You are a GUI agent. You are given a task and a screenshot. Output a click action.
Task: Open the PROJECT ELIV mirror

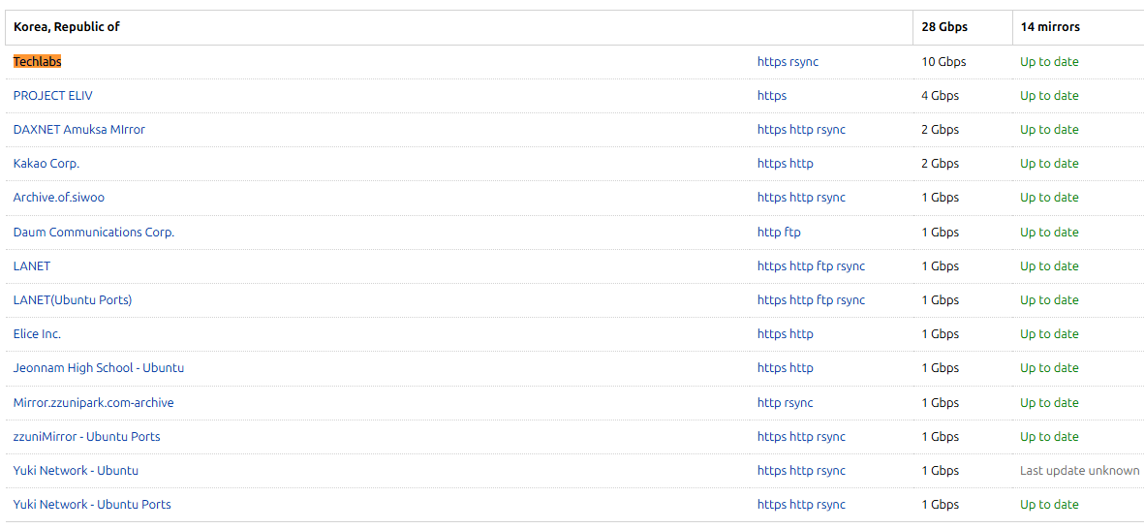coord(52,96)
